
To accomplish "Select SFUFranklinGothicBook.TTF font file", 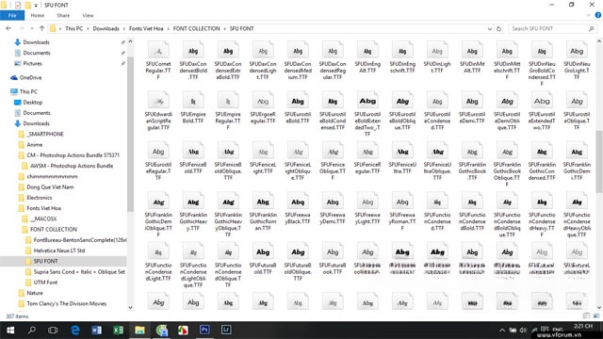I will point(472,162).
